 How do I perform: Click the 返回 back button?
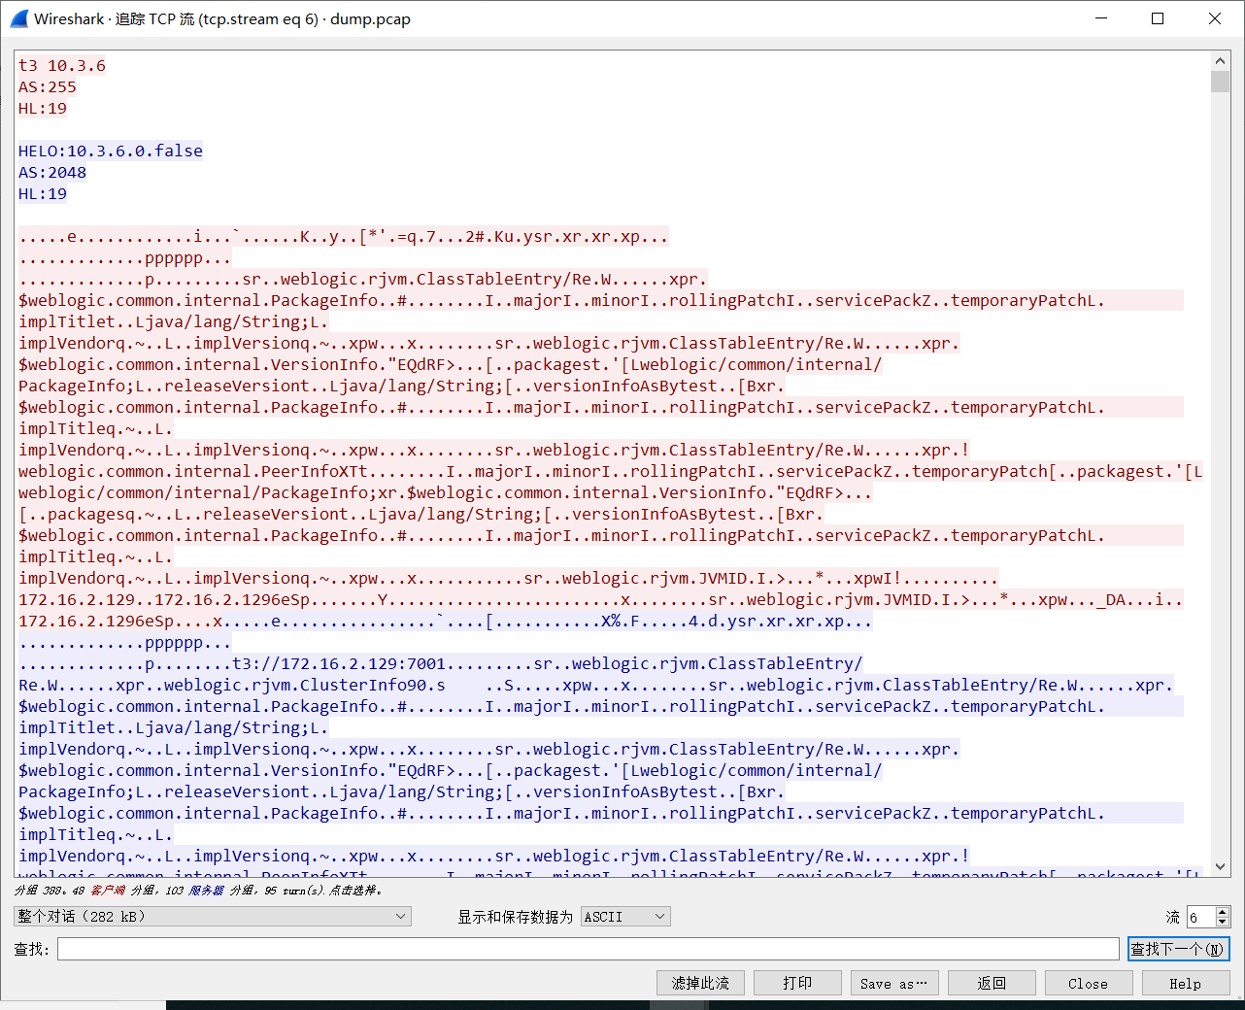pos(992,983)
